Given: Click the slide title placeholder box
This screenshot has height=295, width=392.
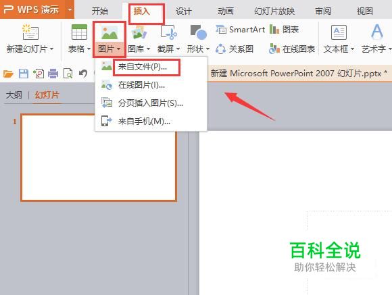Looking at the screenshot, I should [350, 252].
